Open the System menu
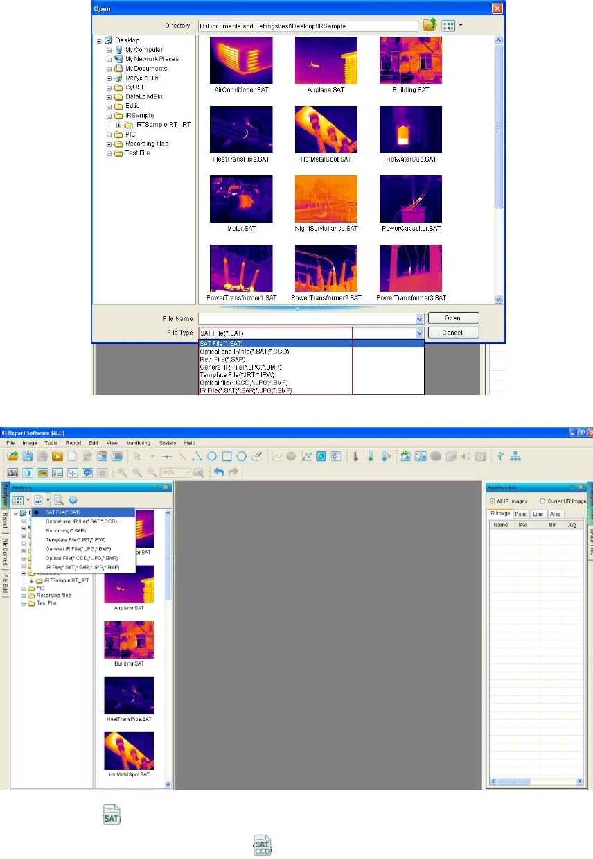 tap(167, 442)
